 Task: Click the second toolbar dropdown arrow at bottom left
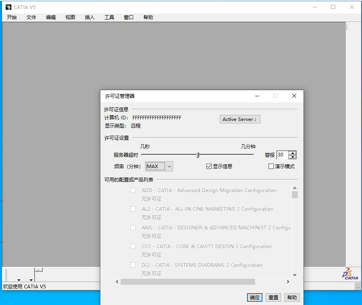click(31, 280)
